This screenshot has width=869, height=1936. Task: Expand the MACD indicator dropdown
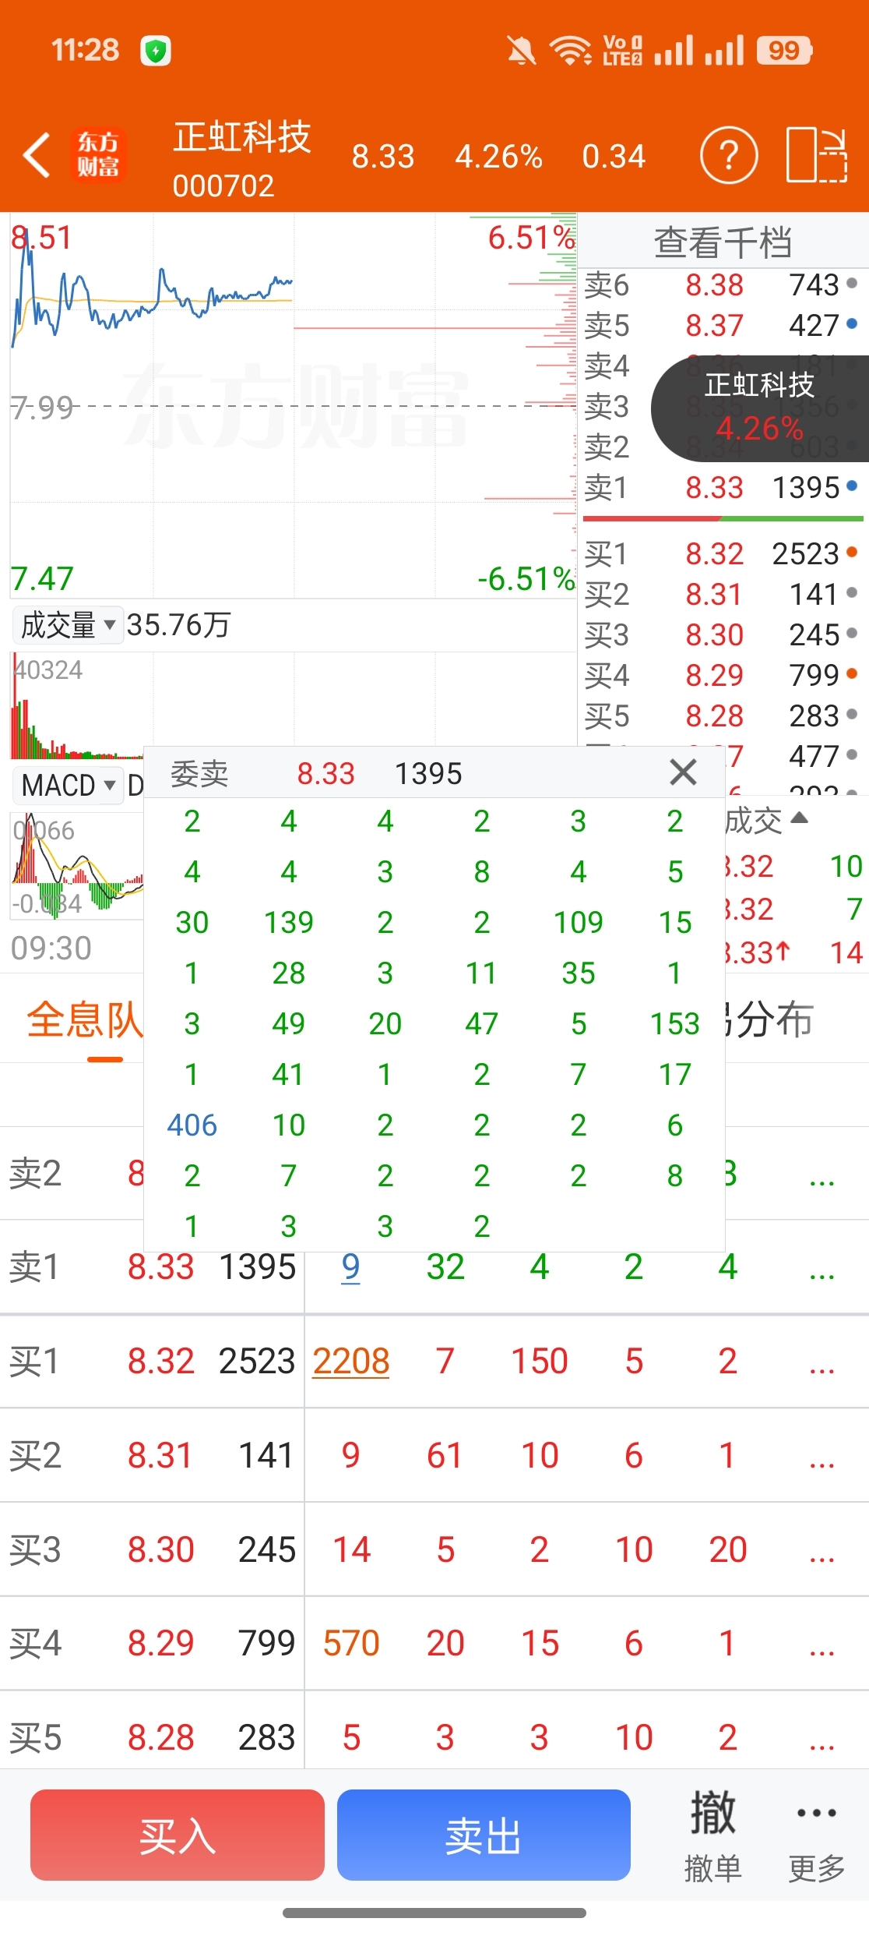pyautogui.click(x=69, y=785)
